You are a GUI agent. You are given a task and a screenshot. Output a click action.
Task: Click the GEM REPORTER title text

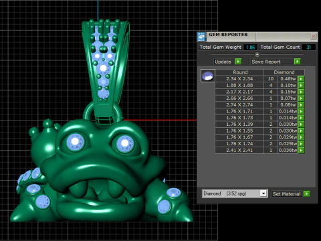228,35
